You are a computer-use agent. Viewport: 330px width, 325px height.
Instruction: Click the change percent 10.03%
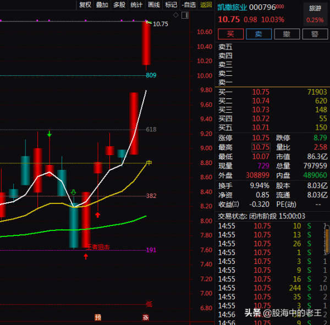(x=273, y=20)
